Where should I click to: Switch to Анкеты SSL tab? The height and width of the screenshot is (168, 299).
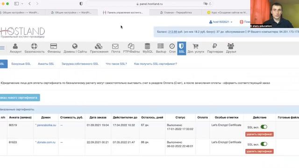pos(46,64)
